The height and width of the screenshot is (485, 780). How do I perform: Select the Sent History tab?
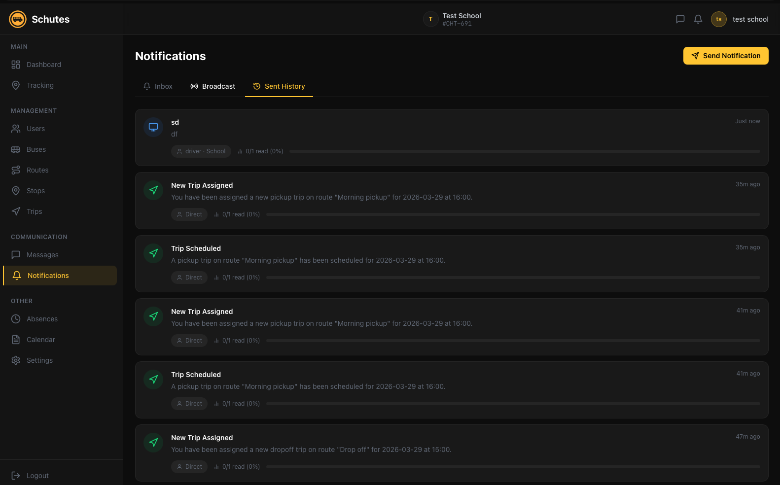(279, 86)
